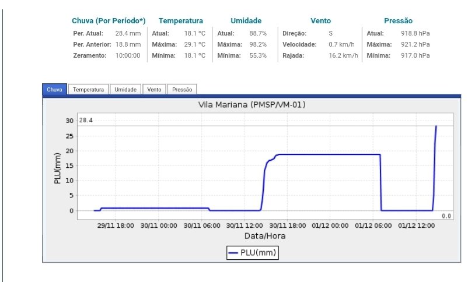Image resolution: width=475 pixels, height=282 pixels.
Task: Click the PLU(mm) legend label text
Action: coord(258,253)
